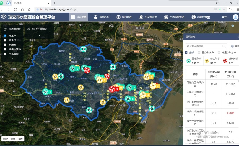The width and height of the screenshot is (239, 146).
Task: Click green marker at top near 林川镇
Action: click(83, 49)
